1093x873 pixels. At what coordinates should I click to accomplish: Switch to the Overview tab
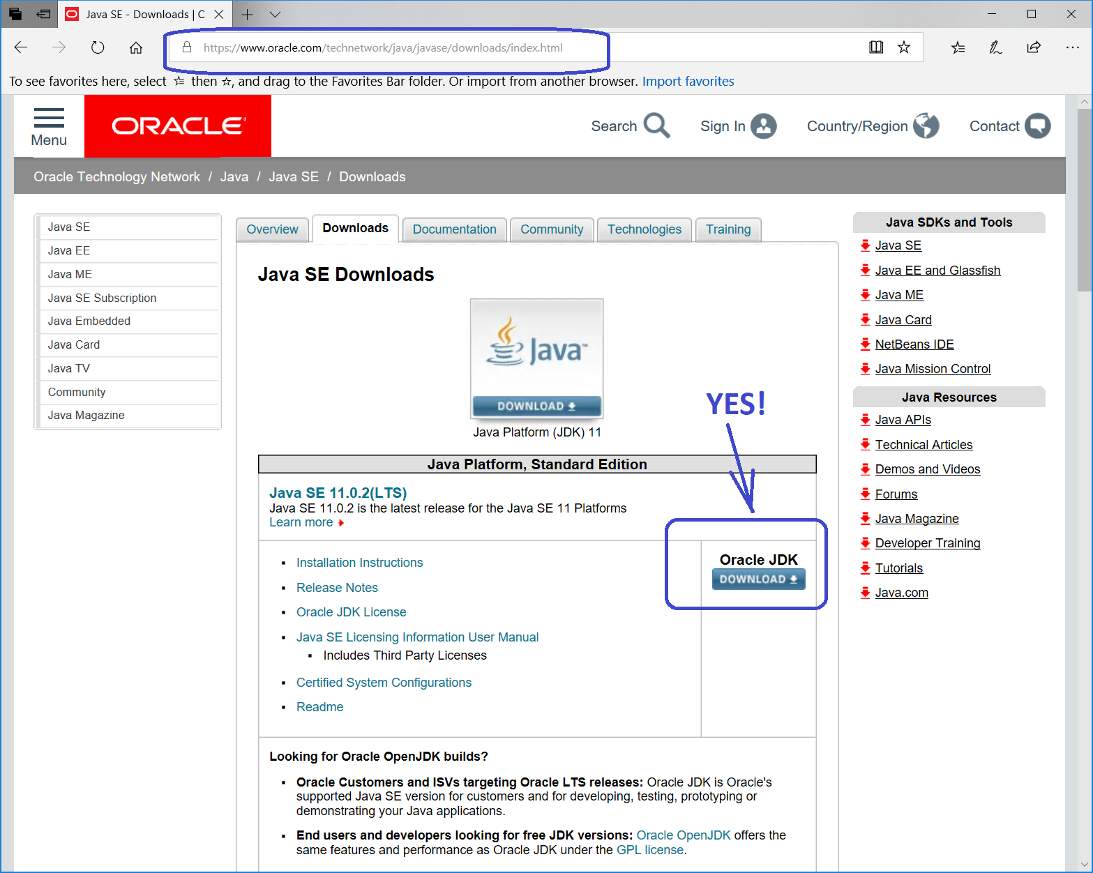point(272,229)
